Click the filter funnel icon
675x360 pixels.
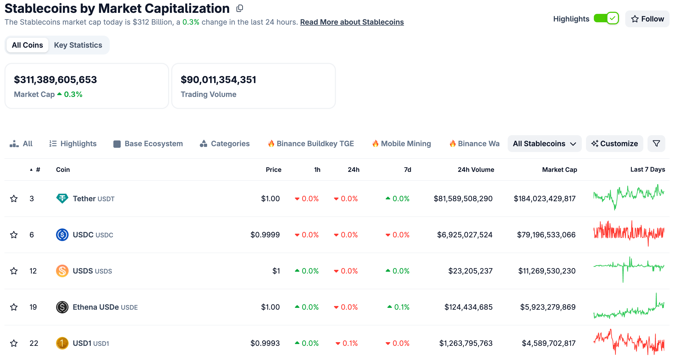pos(656,143)
